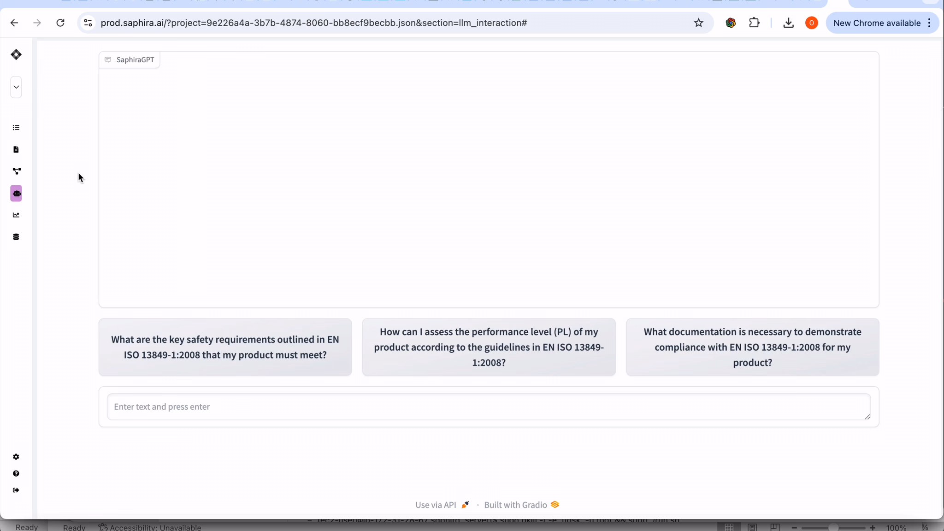Open the Chrome profile menu dropdown

click(811, 23)
